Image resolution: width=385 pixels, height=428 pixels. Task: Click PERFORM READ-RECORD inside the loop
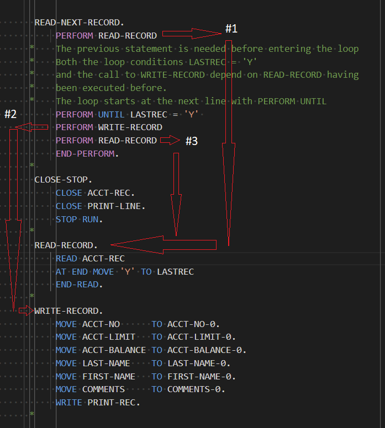(107, 140)
